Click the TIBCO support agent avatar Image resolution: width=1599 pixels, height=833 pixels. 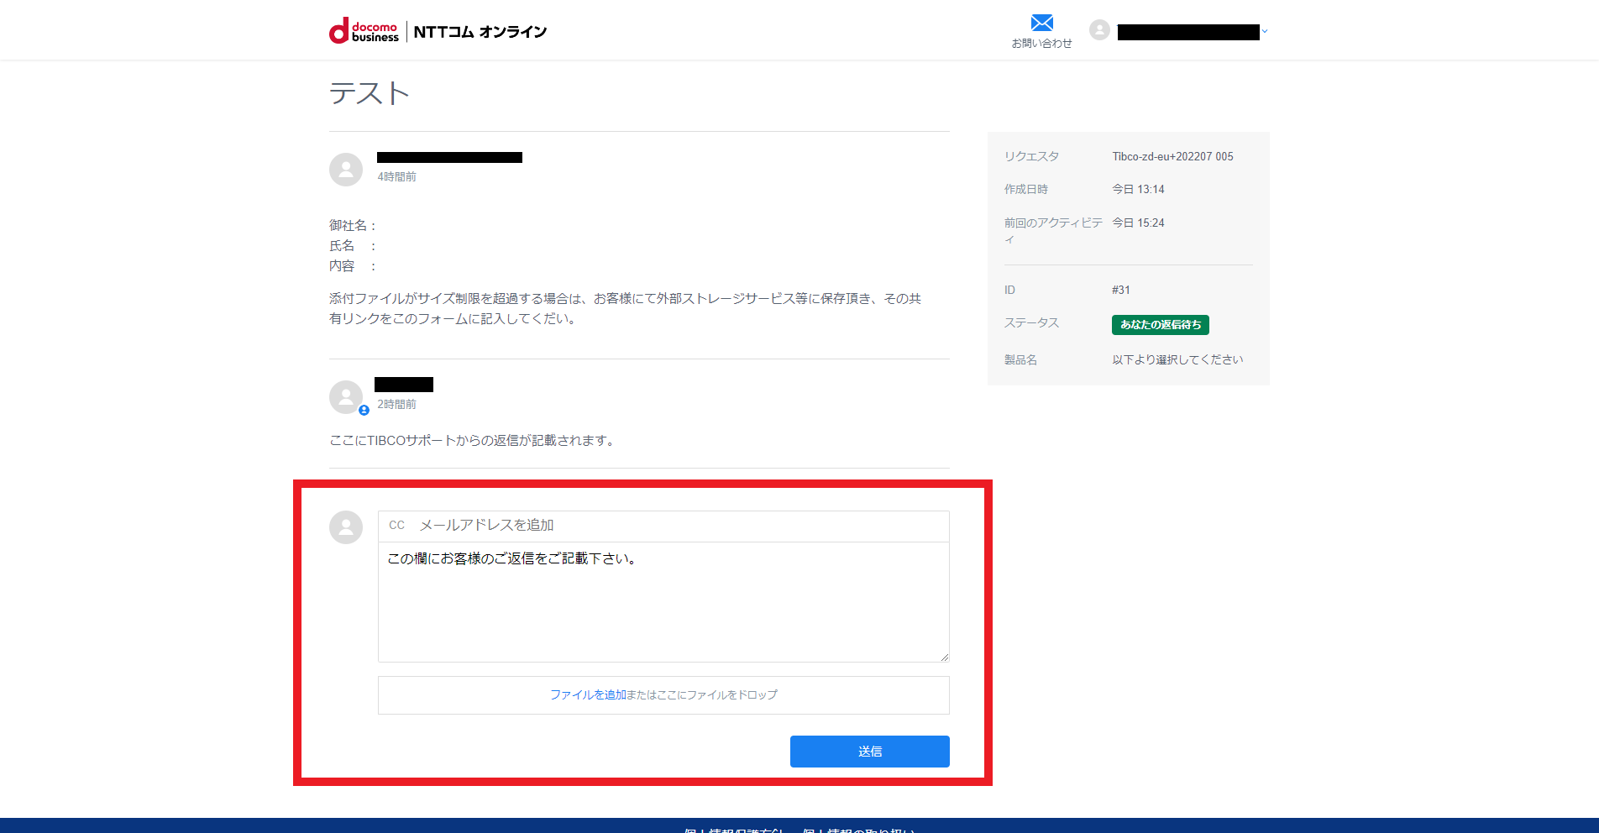pos(345,396)
